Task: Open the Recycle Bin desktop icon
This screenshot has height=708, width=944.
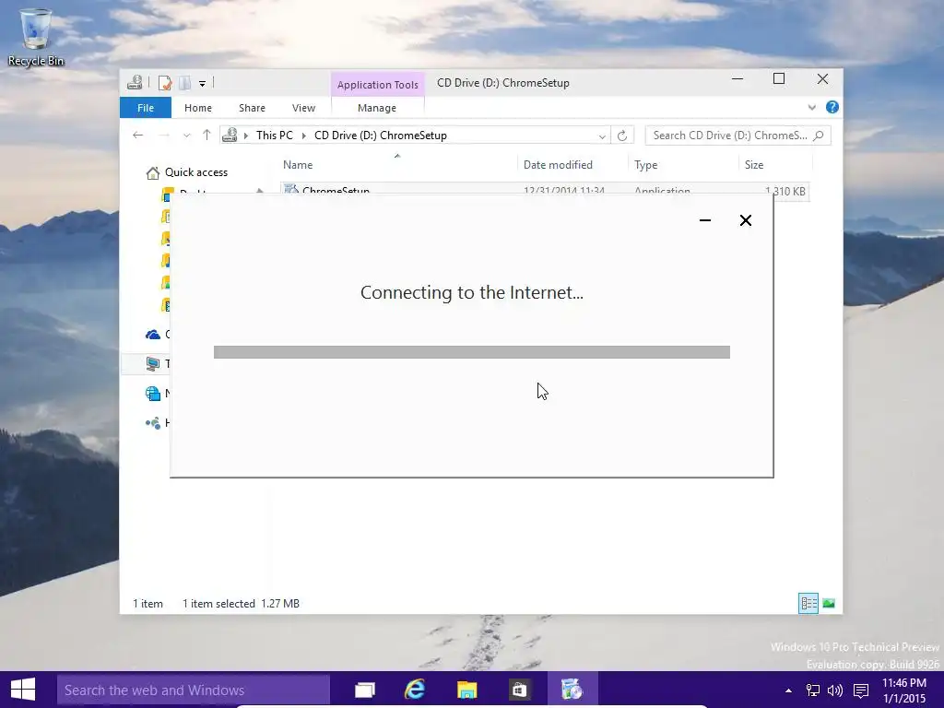Action: [36, 37]
